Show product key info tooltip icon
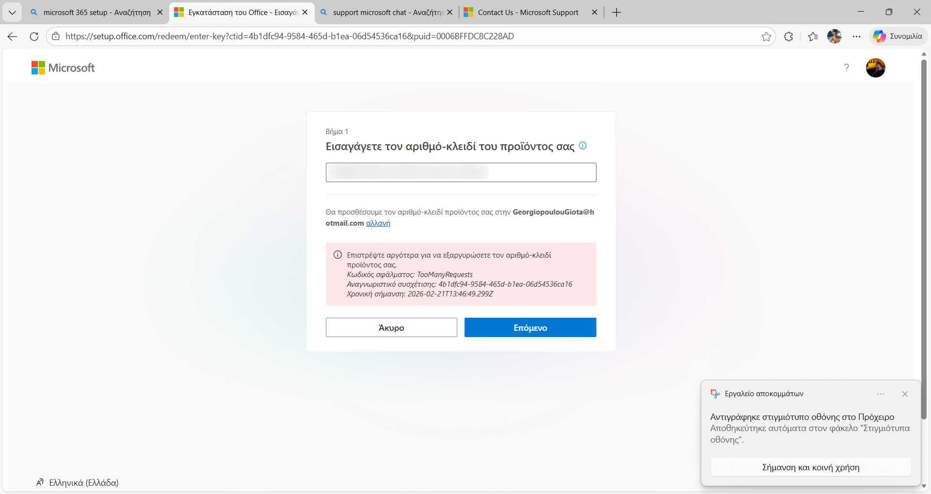 (583, 146)
